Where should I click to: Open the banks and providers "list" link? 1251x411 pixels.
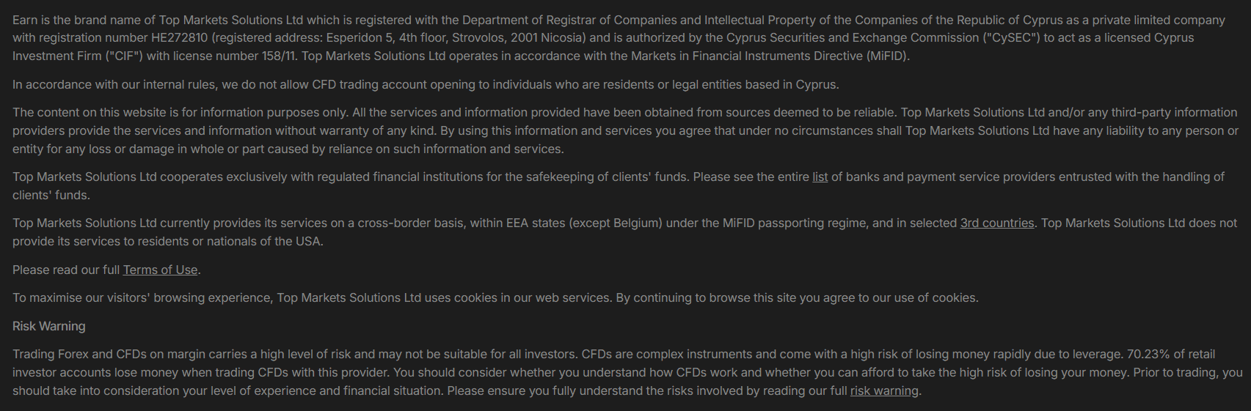pyautogui.click(x=820, y=177)
